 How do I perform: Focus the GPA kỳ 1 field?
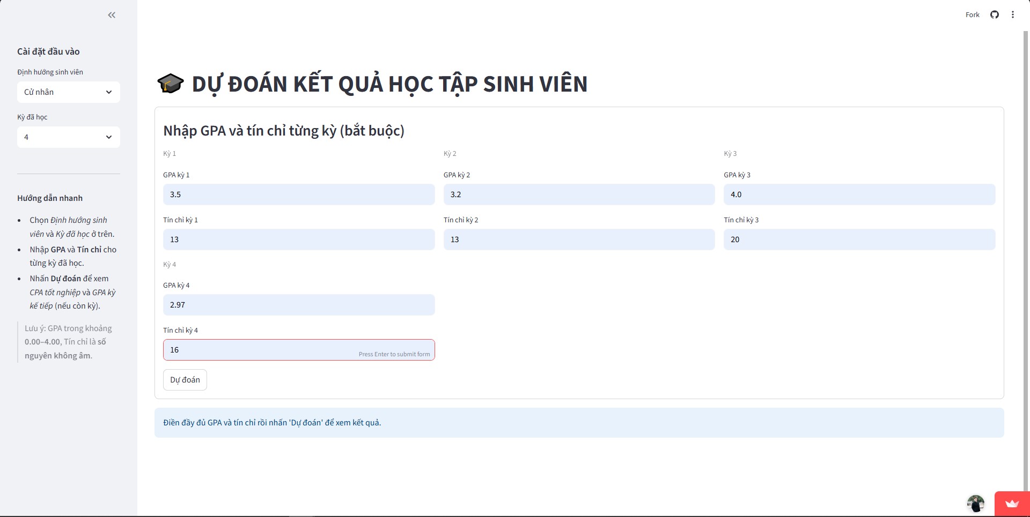pyautogui.click(x=299, y=194)
